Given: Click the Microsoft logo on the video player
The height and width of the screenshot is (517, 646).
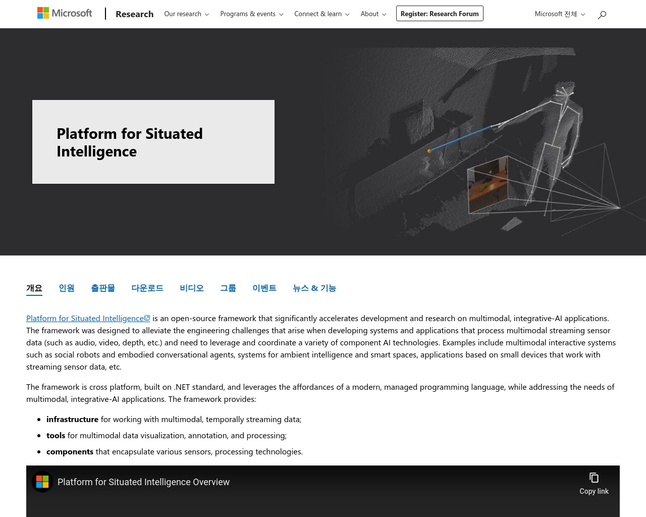Looking at the screenshot, I should click(42, 482).
